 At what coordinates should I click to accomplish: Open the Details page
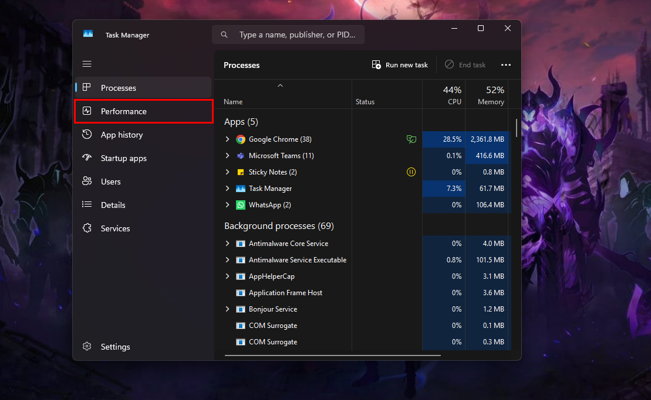143,205
